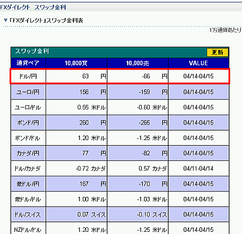Click the 1万通貨あたり note
The image size is (242, 234).
point(225,30)
